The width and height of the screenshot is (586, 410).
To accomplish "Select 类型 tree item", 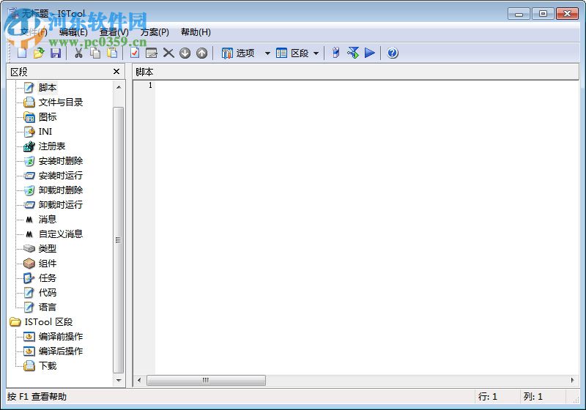I will 48,248.
